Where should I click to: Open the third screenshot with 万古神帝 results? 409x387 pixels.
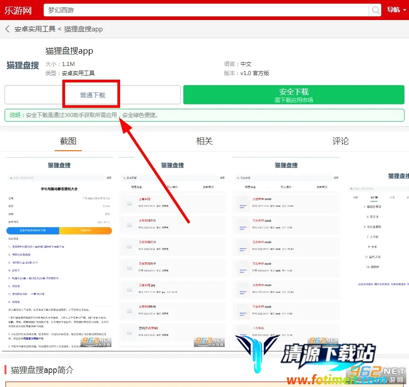[x=286, y=253]
